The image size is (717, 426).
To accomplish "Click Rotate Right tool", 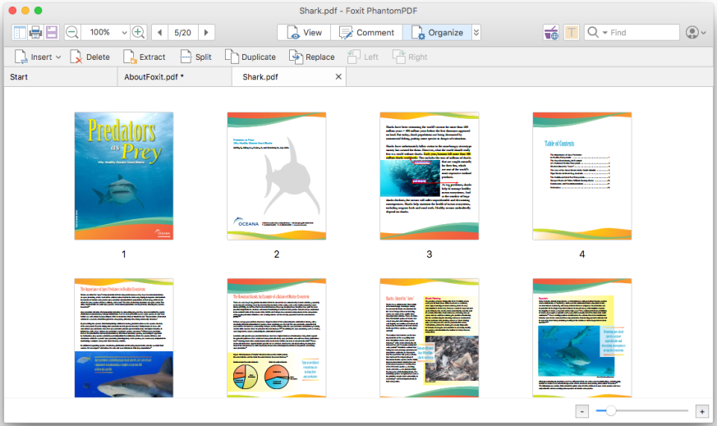I will pyautogui.click(x=410, y=57).
